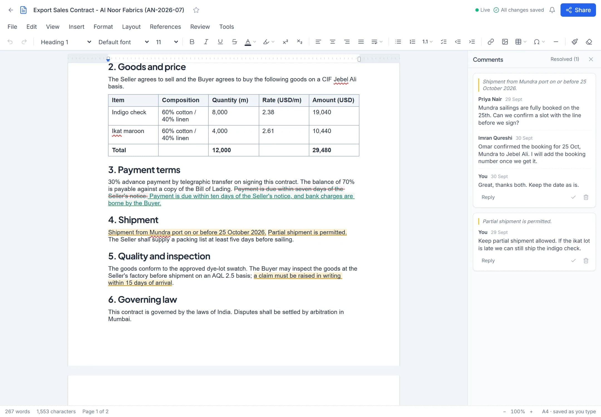Toggle italic formatting
Viewport: 601px width, 417px height.
click(x=206, y=42)
